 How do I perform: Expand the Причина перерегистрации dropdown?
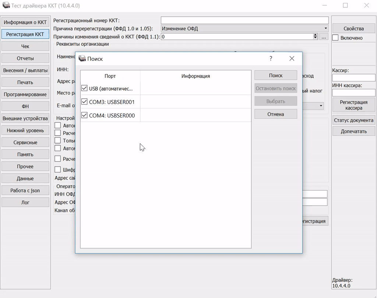point(326,28)
